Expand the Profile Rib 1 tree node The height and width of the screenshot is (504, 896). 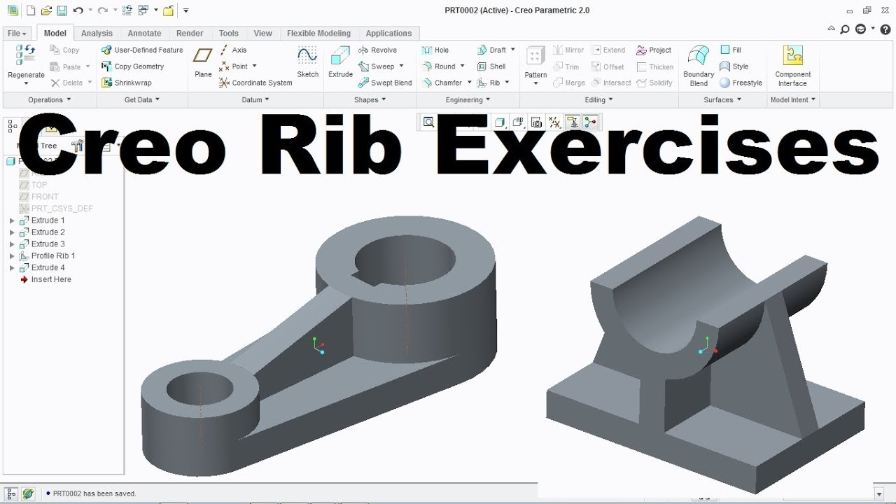pyautogui.click(x=12, y=256)
